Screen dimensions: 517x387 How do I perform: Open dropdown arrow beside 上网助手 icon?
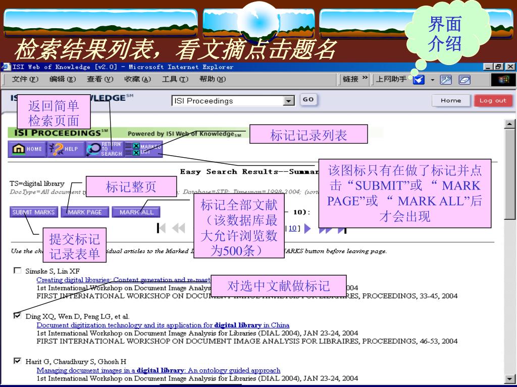[432, 80]
